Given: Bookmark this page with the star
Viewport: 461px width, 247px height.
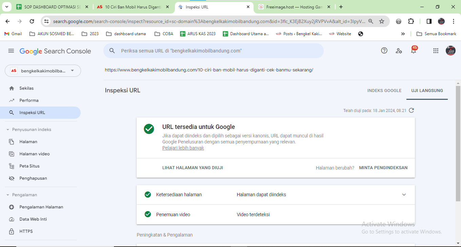Looking at the screenshot, I should click(382, 21).
